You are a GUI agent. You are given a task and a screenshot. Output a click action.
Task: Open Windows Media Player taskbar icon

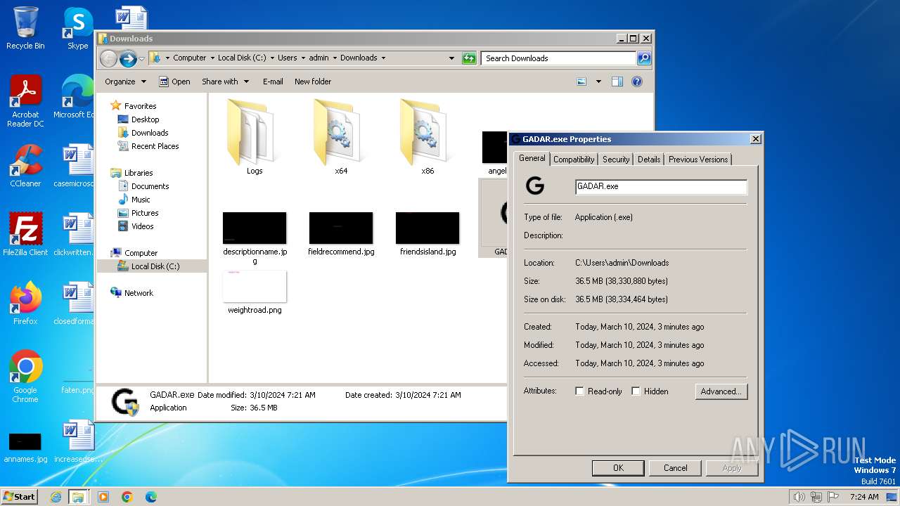pyautogui.click(x=103, y=497)
